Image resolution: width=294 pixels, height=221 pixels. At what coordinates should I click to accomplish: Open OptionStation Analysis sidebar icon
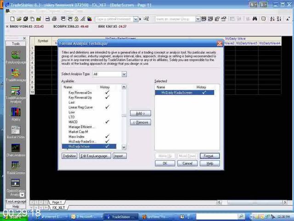coord(15,187)
